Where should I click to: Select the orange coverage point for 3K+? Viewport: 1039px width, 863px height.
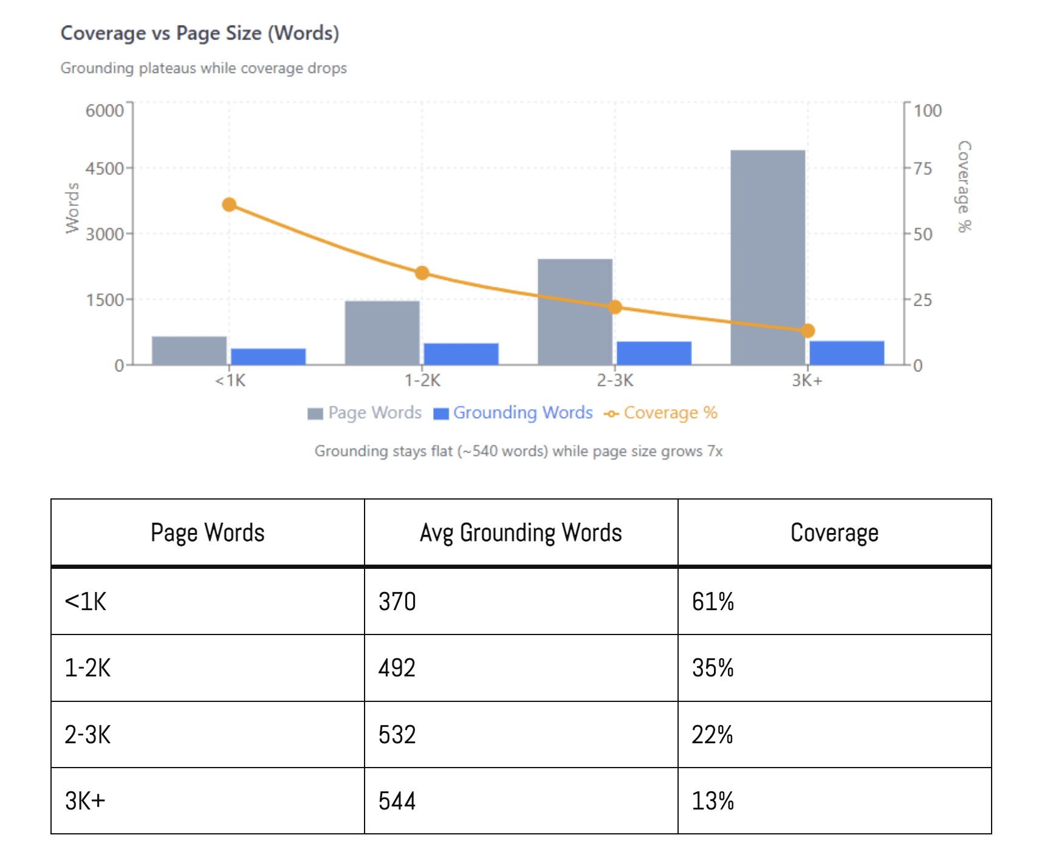click(x=808, y=331)
